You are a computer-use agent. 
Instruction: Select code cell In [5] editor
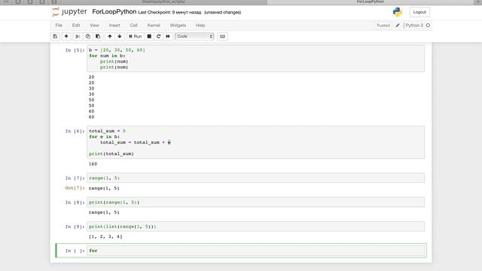click(256, 59)
